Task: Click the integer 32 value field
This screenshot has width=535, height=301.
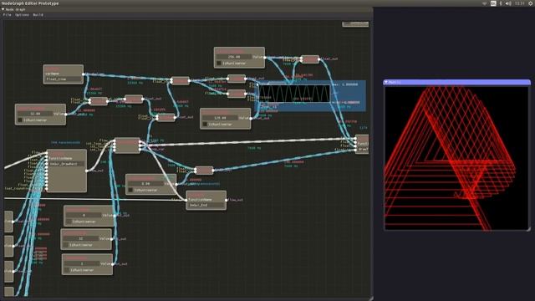Action: coord(81,239)
